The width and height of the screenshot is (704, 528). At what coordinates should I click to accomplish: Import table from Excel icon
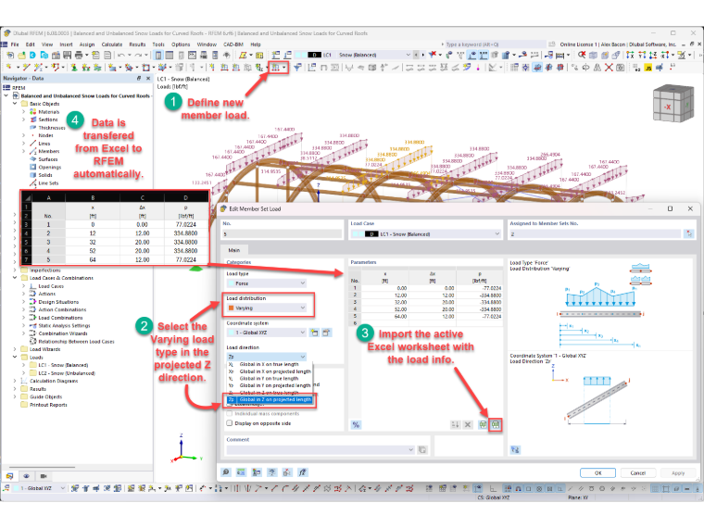click(496, 424)
